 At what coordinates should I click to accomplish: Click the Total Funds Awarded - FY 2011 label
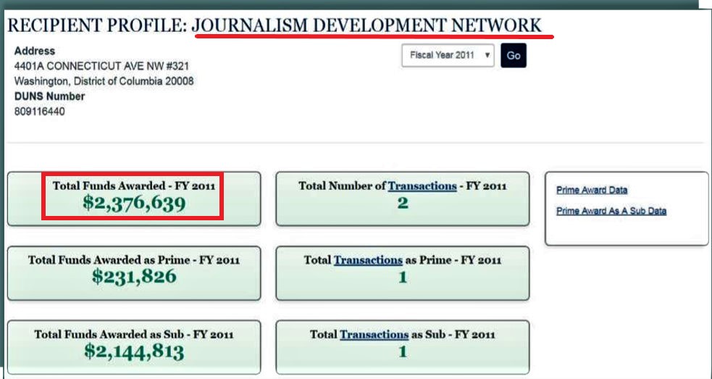pos(134,186)
